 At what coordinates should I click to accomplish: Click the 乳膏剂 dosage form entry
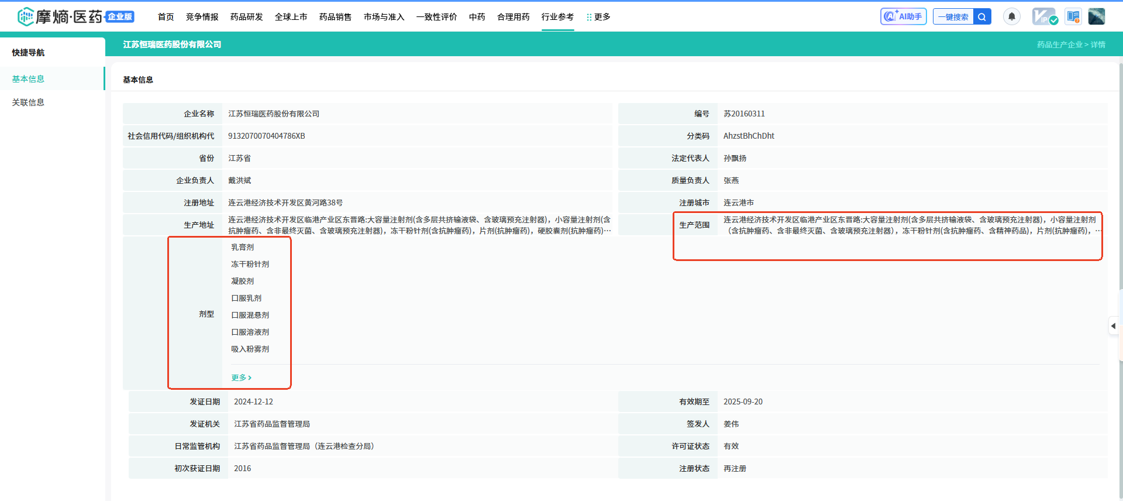click(x=243, y=247)
